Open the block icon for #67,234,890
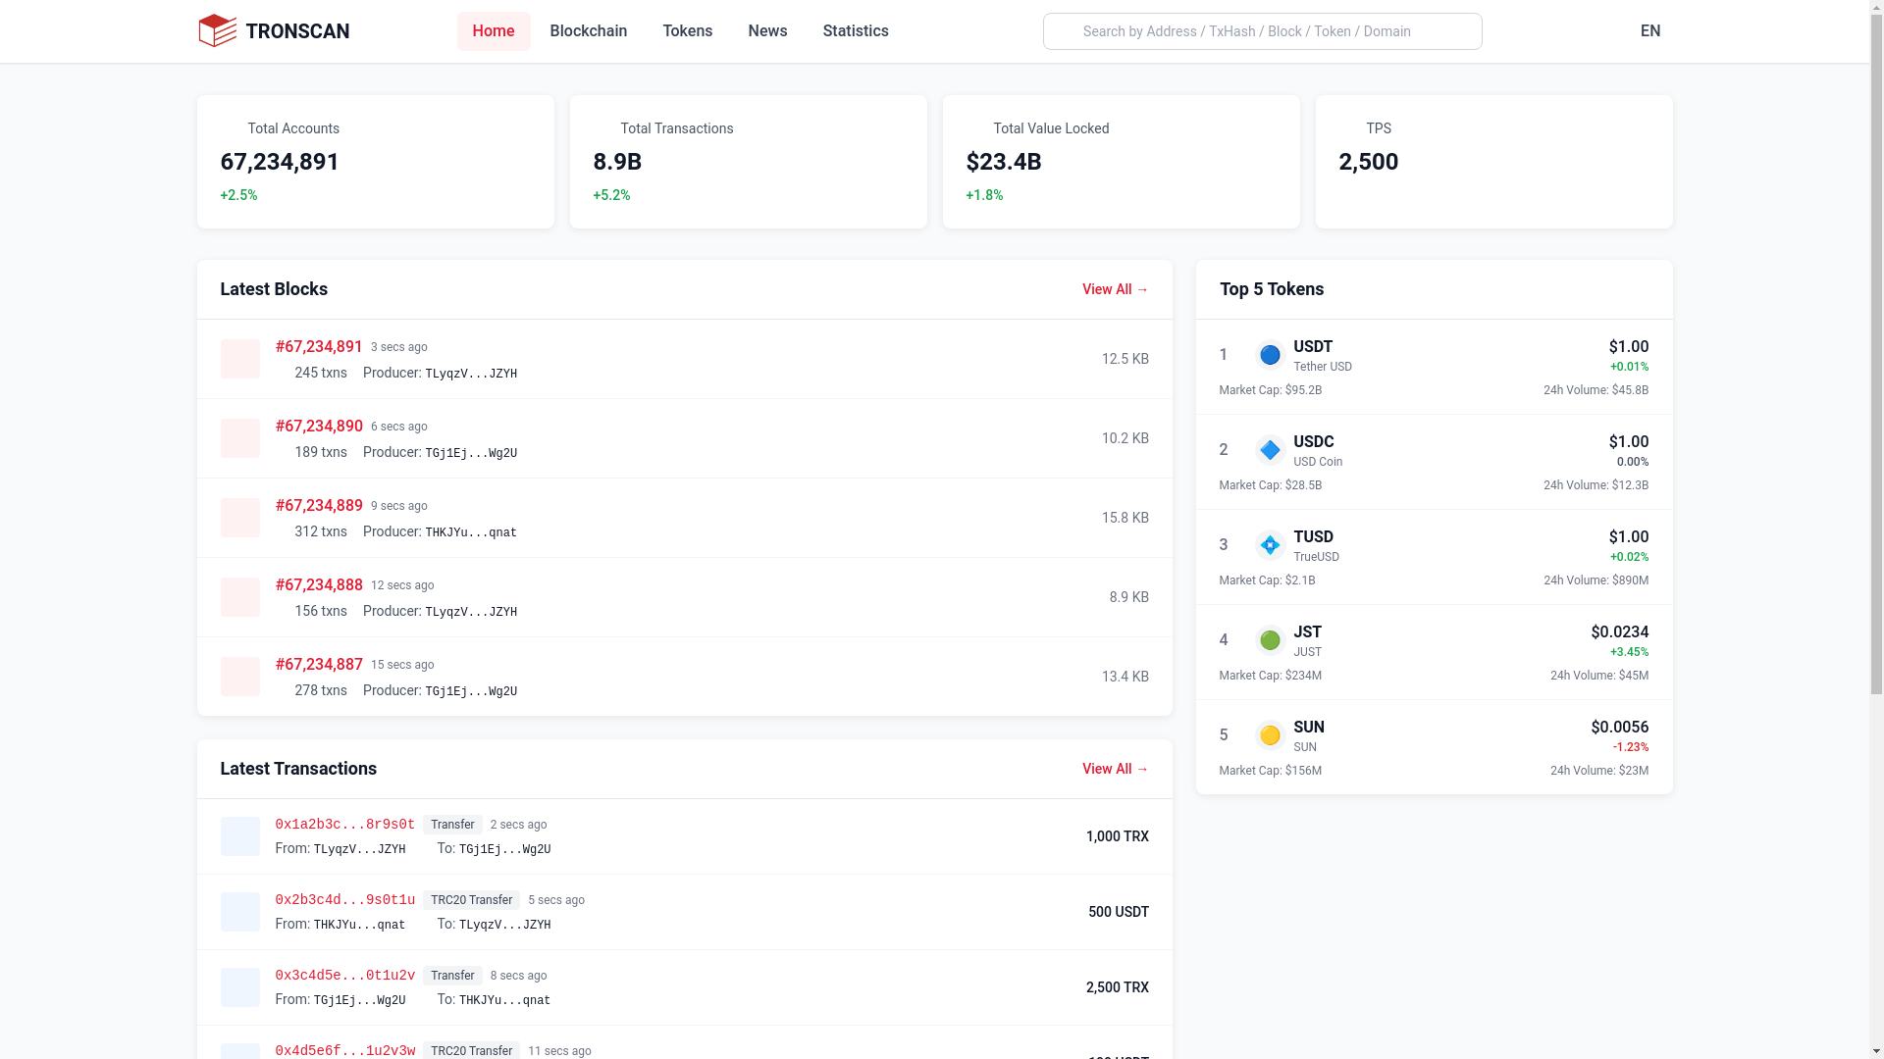The width and height of the screenshot is (1884, 1059). click(x=239, y=438)
